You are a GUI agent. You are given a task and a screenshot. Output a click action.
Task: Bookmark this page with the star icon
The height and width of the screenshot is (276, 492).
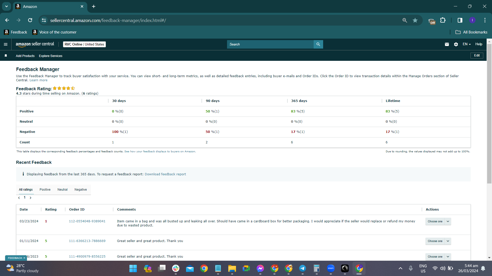pyautogui.click(x=415, y=20)
